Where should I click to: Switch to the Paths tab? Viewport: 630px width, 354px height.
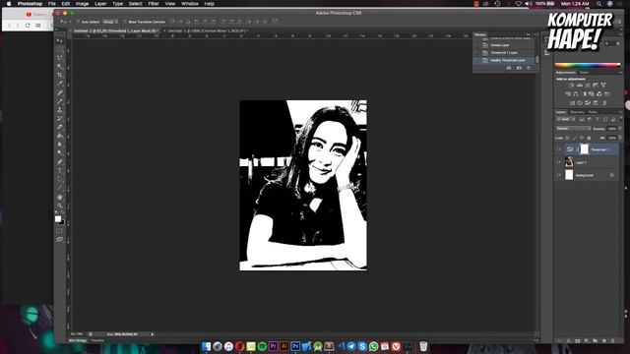pos(593,112)
